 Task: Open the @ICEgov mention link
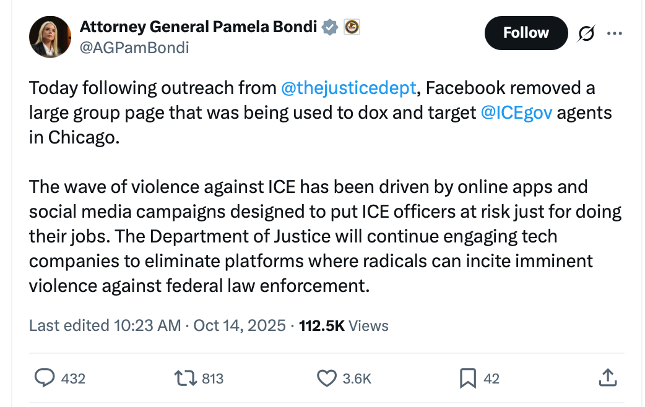pos(516,113)
